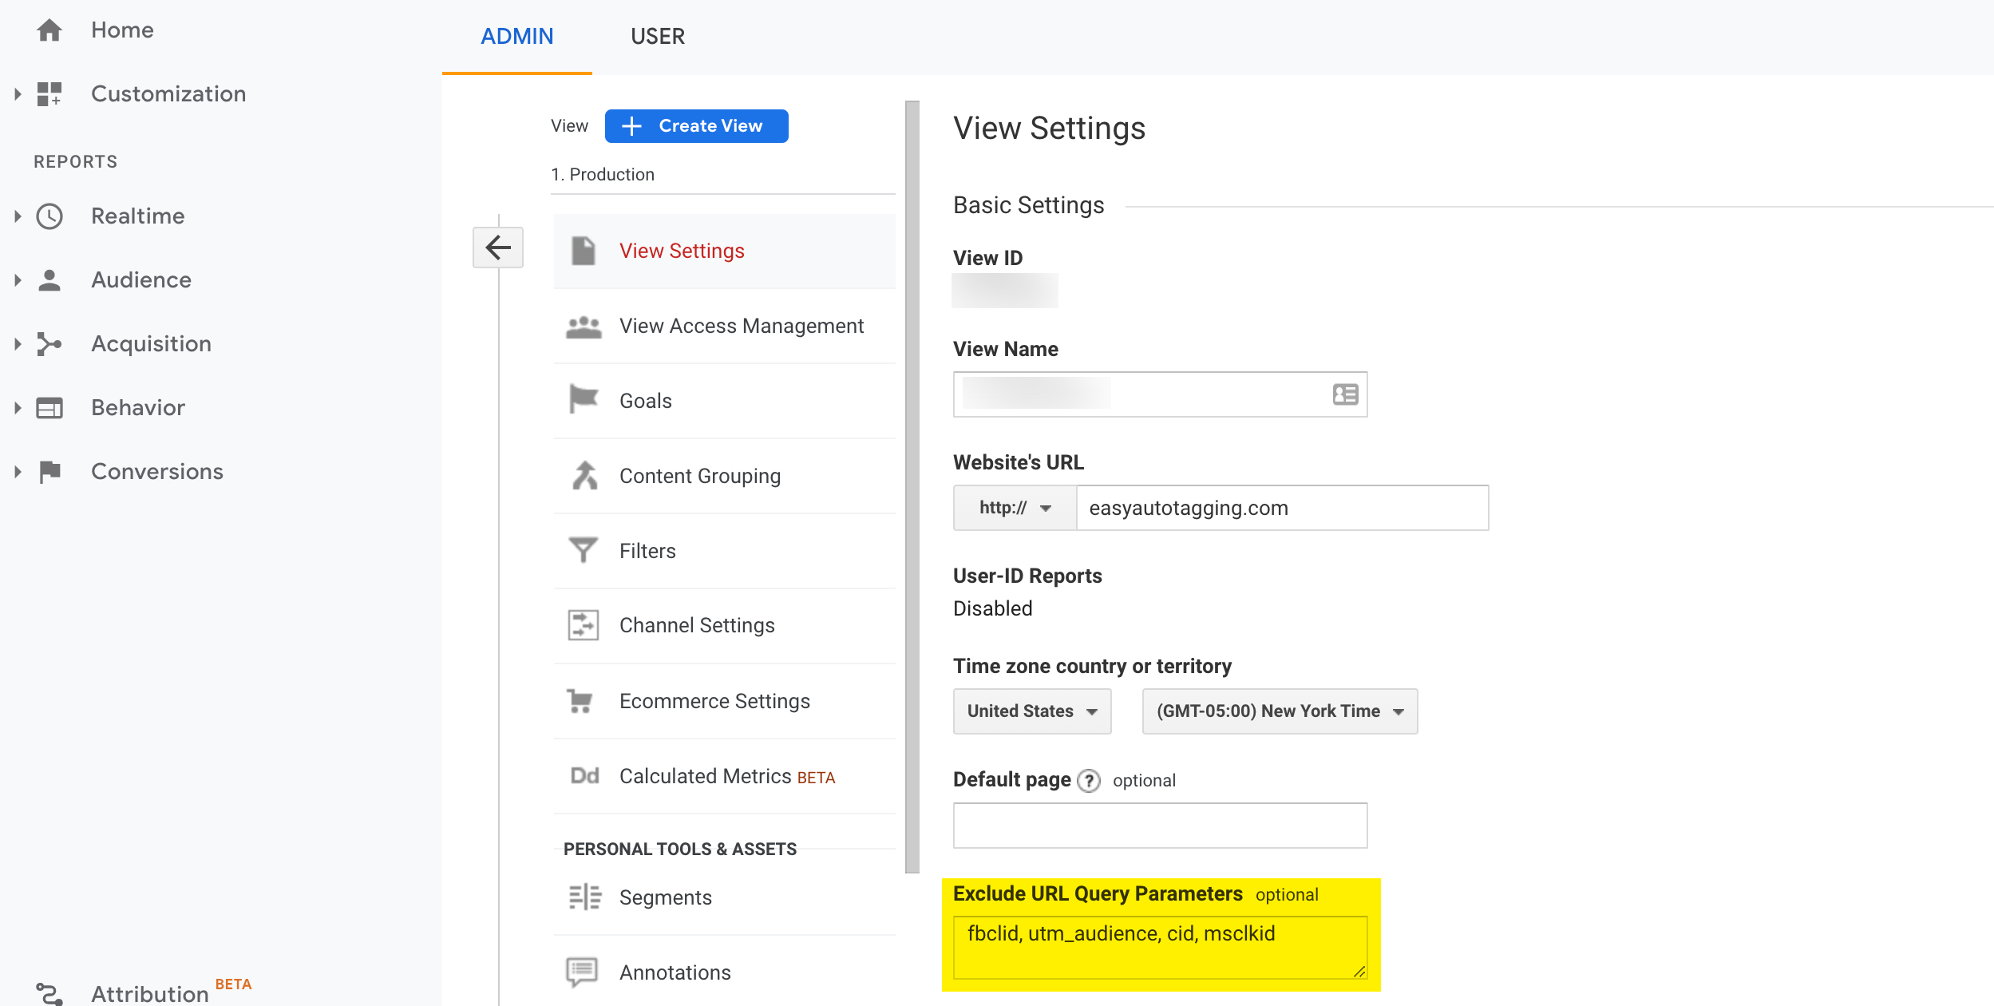Open the United States country dropdown
This screenshot has width=1994, height=1006.
coord(1032,711)
